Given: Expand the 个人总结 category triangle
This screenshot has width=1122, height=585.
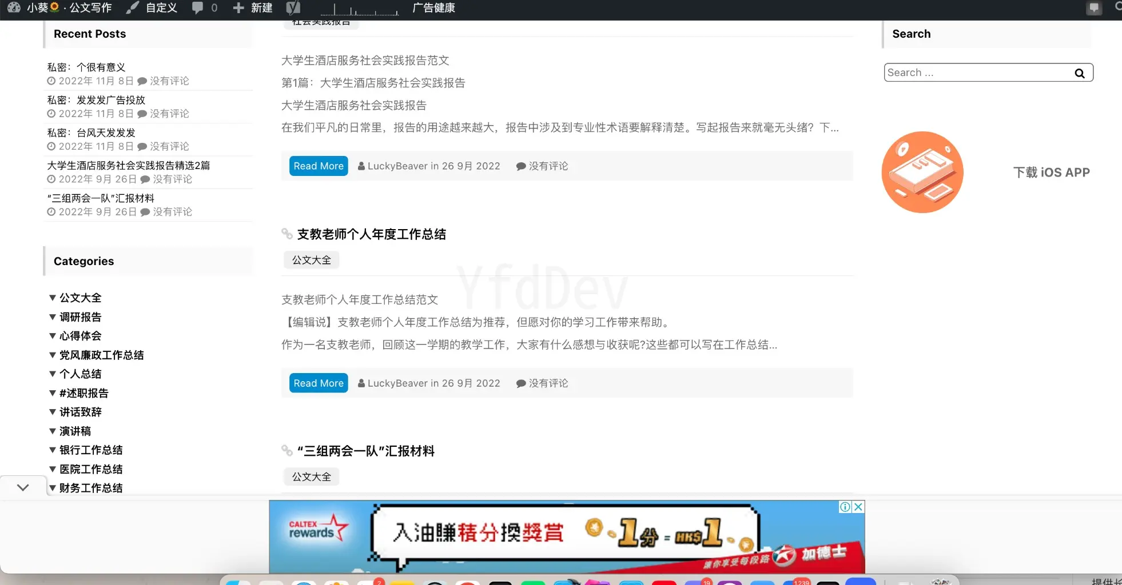Looking at the screenshot, I should [x=53, y=374].
